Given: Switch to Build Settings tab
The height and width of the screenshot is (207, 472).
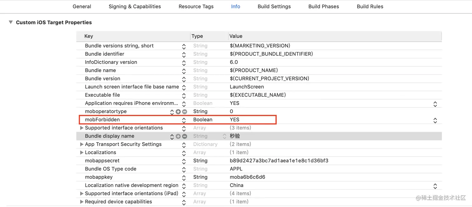Looking at the screenshot, I should click(274, 7).
